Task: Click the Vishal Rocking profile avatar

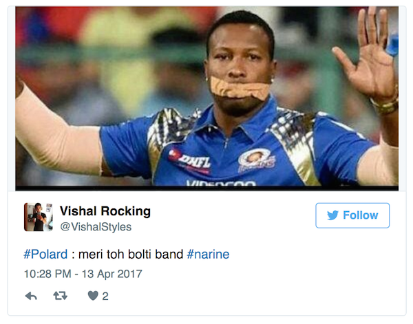Action: (x=37, y=217)
